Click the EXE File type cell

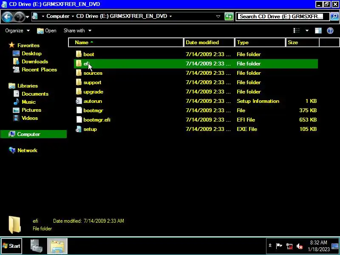pyautogui.click(x=247, y=129)
